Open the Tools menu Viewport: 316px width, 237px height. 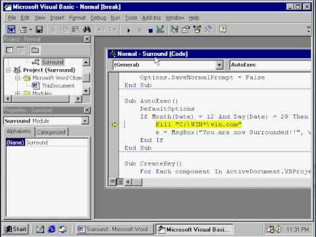(x=131, y=18)
